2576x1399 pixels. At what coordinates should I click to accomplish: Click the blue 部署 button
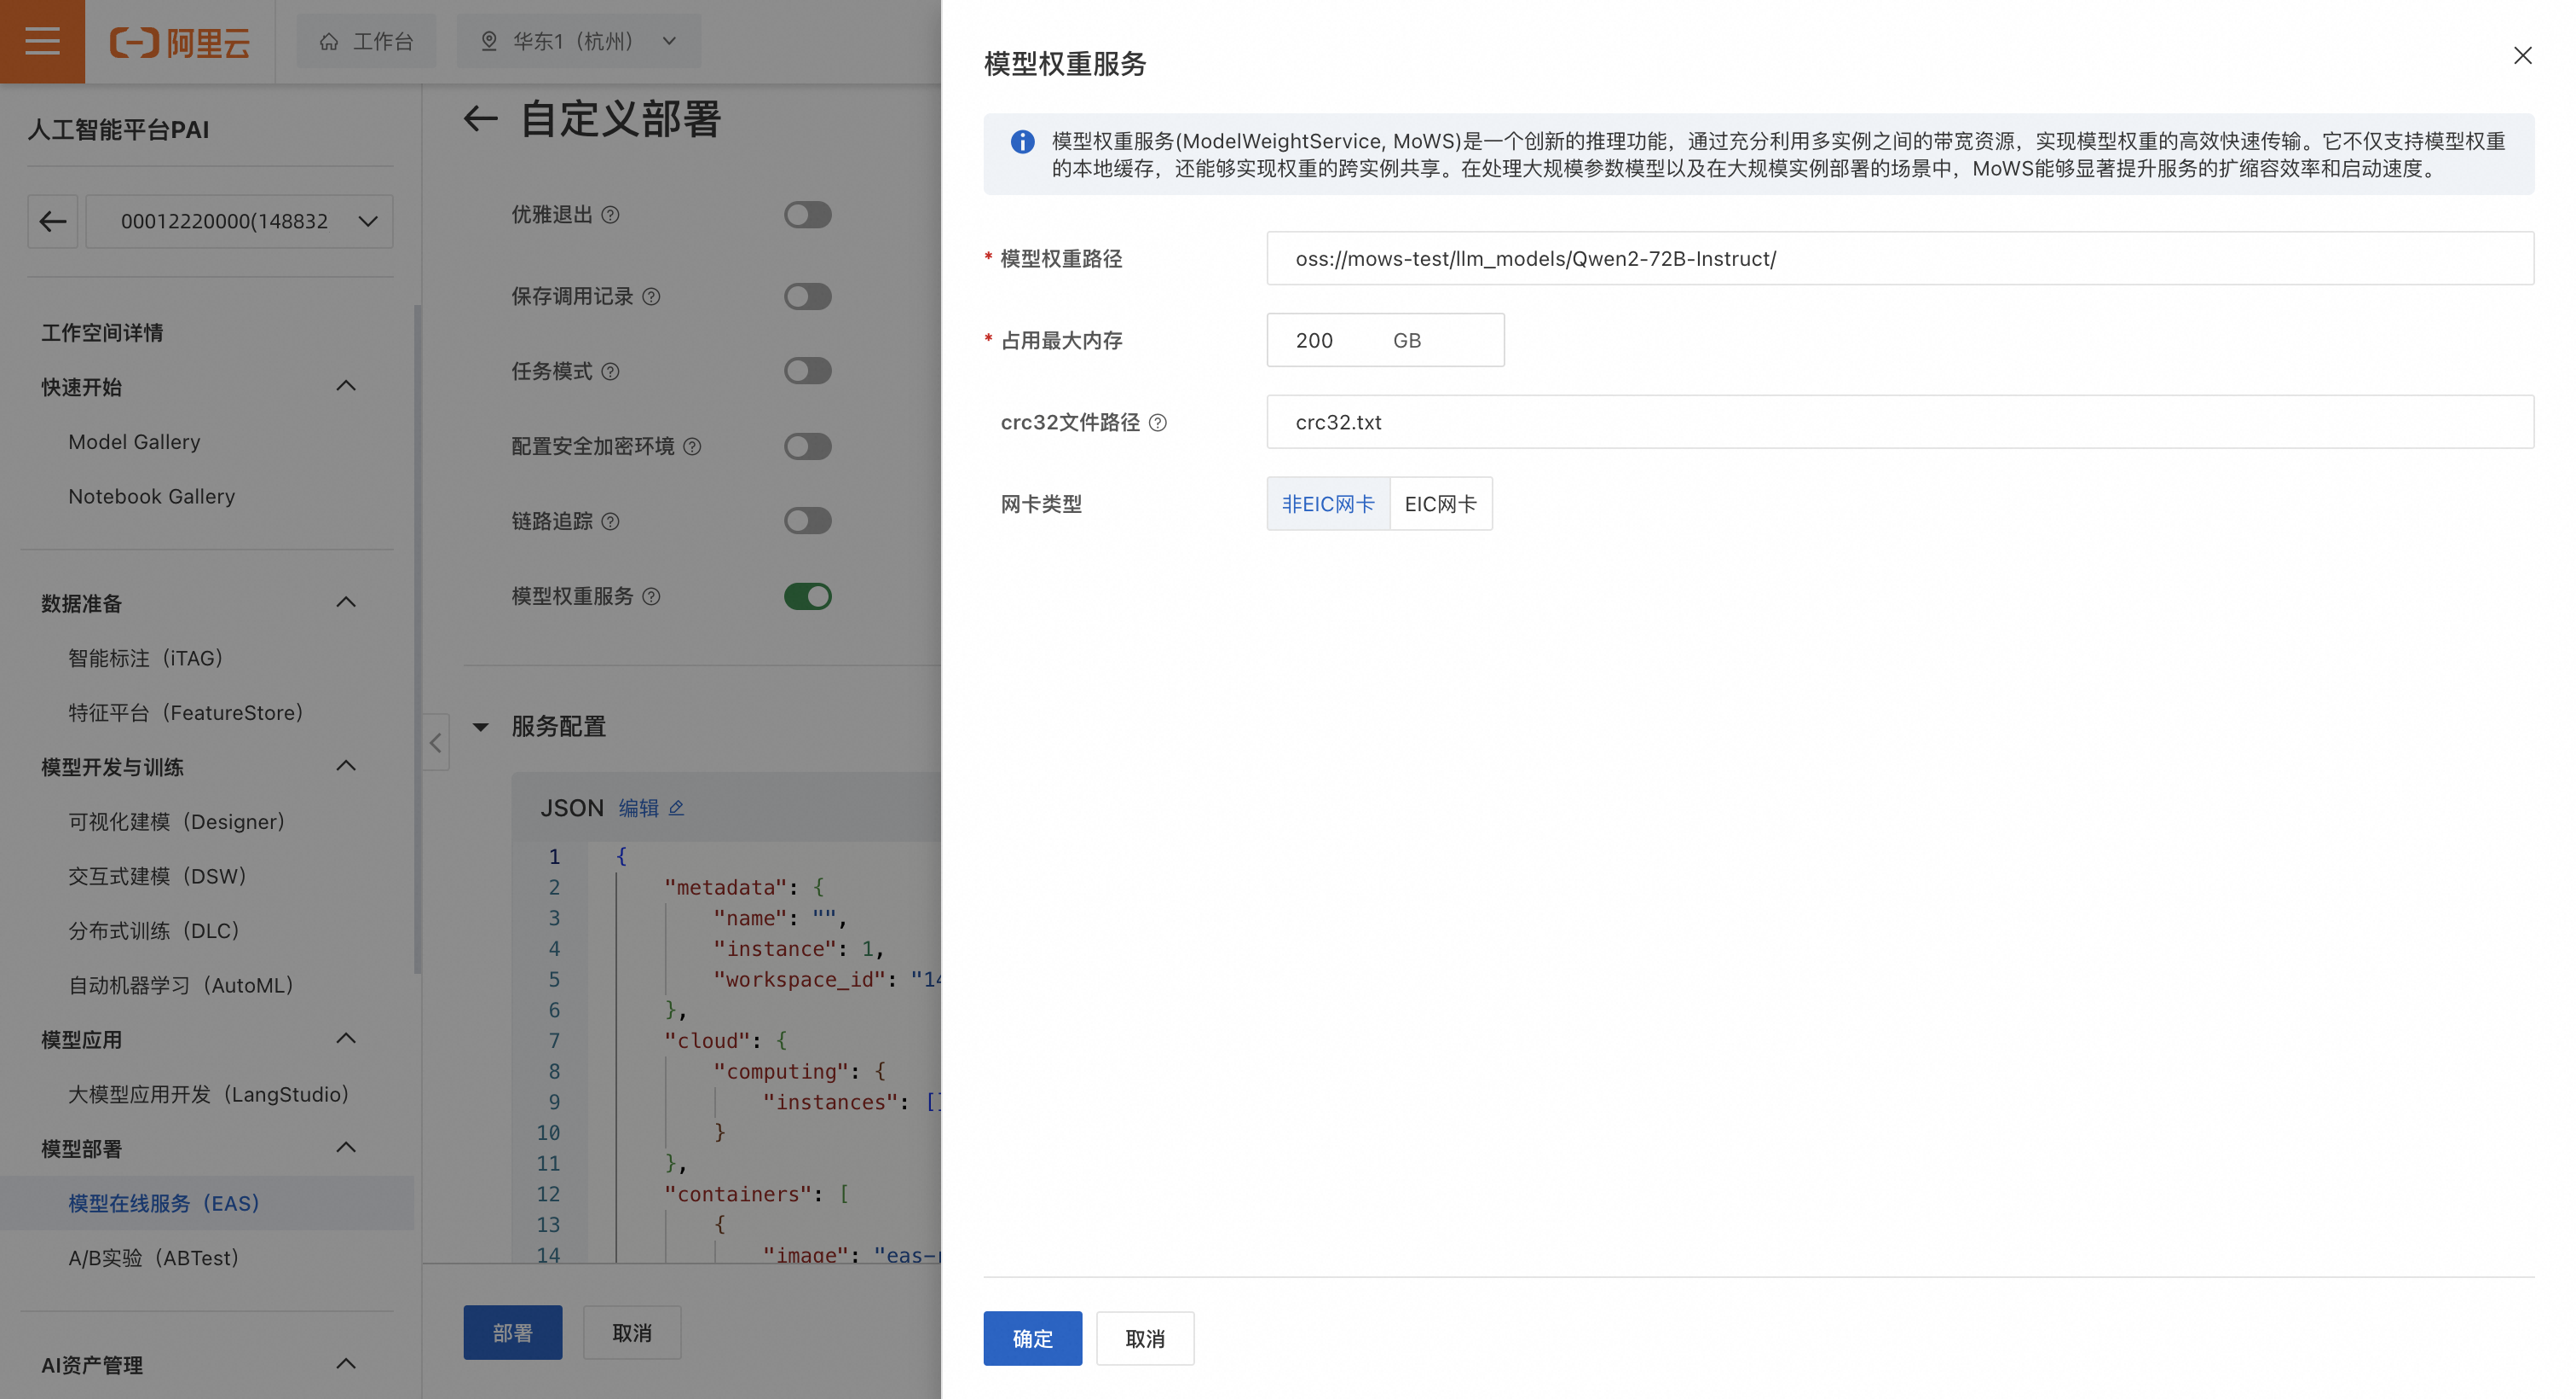(x=512, y=1332)
